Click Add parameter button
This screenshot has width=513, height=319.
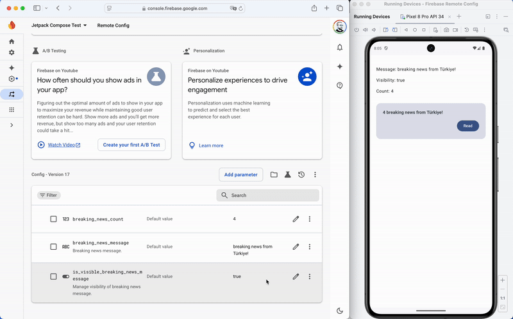[241, 174]
